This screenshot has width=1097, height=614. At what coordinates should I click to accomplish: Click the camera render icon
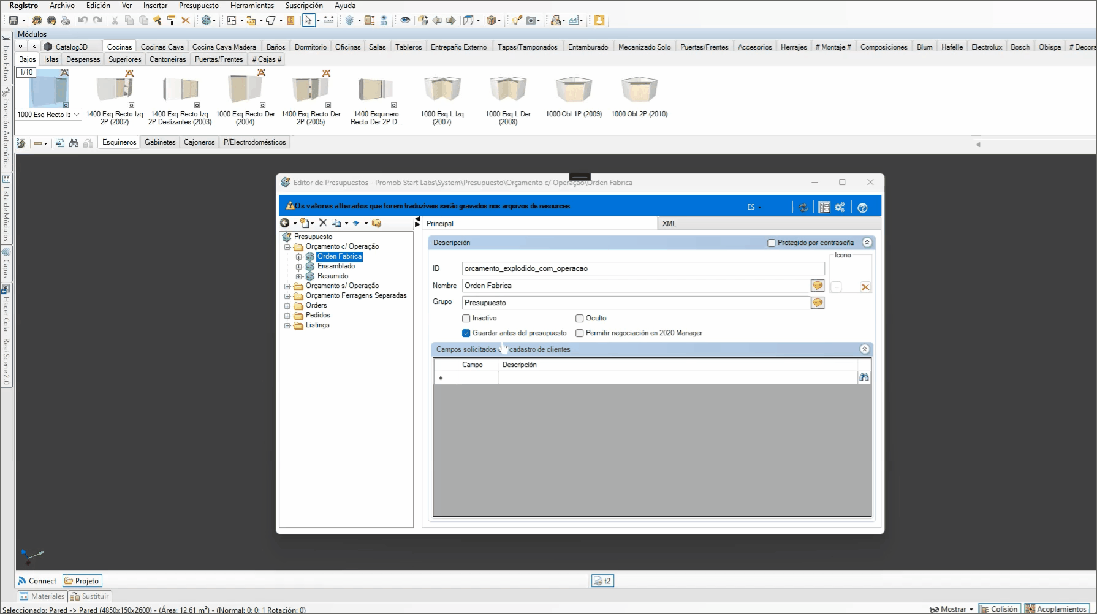[531, 20]
